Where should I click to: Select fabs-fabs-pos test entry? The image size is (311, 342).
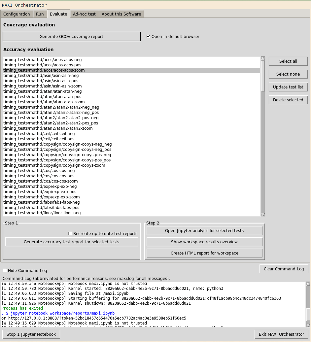point(132,208)
